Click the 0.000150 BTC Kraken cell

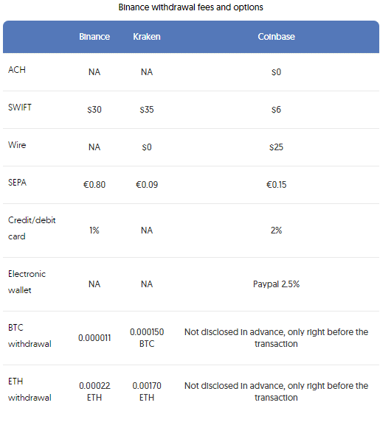(147, 338)
